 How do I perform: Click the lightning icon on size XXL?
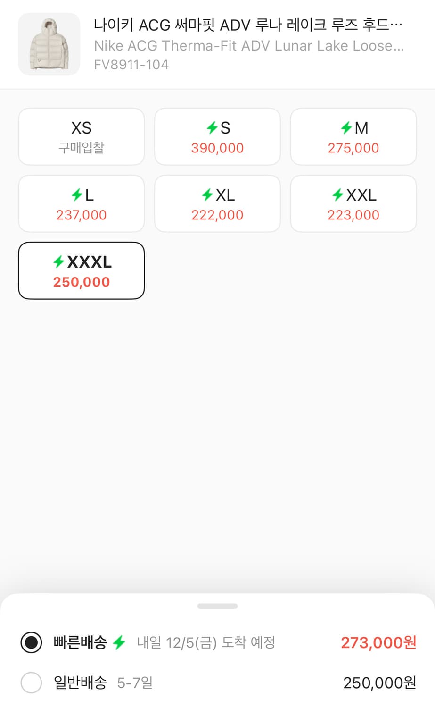[337, 194]
